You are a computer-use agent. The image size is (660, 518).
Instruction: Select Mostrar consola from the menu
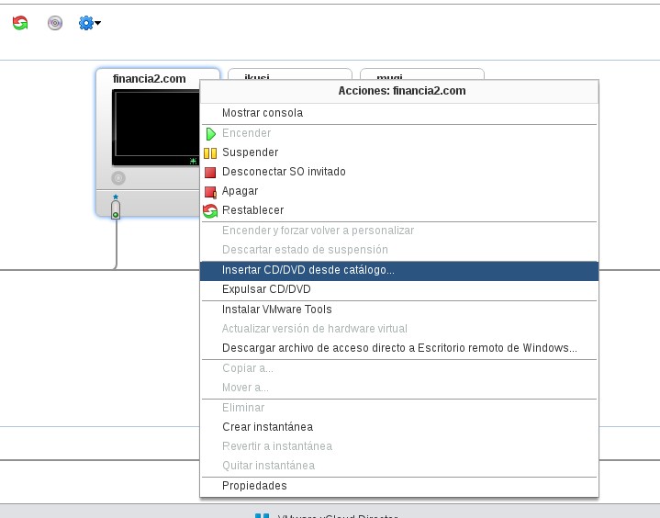tap(263, 113)
